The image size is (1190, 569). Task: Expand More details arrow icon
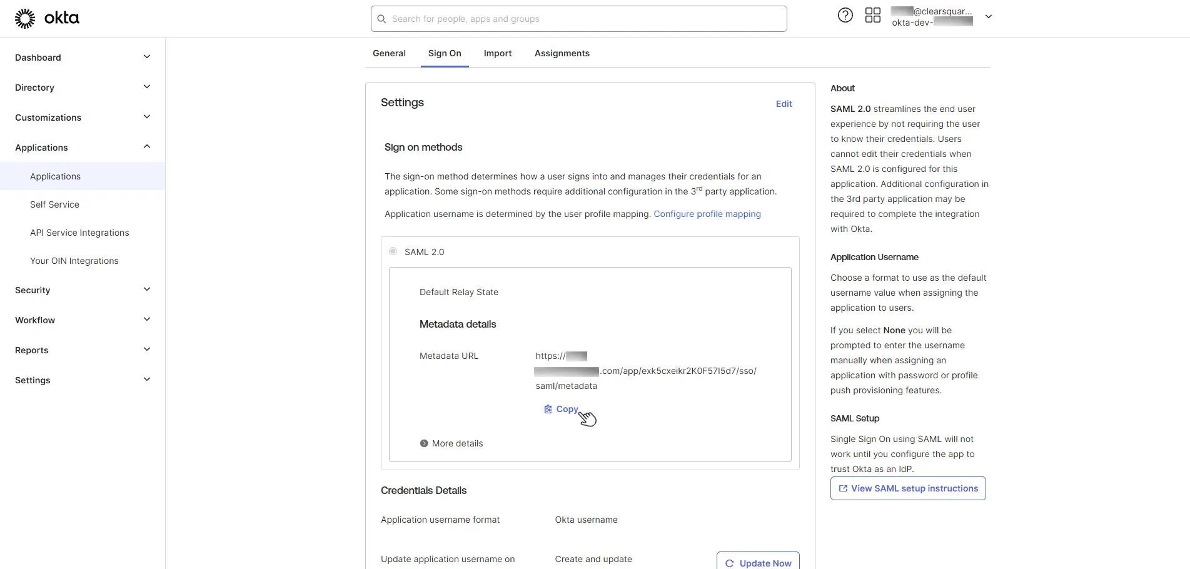click(424, 443)
